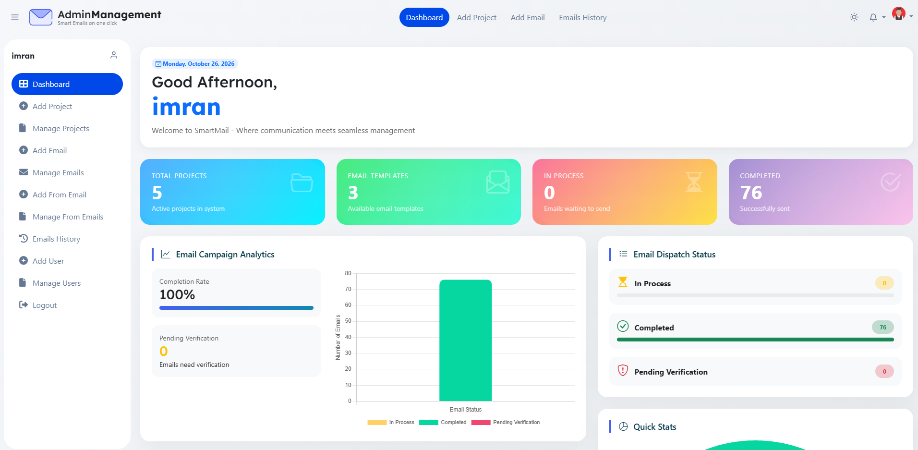Toggle Pending Verification legend item

point(506,423)
